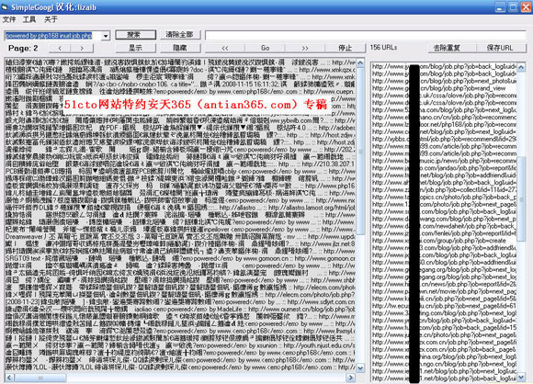Open the 文件 menu
The height and width of the screenshot is (384, 533).
pos(9,19)
